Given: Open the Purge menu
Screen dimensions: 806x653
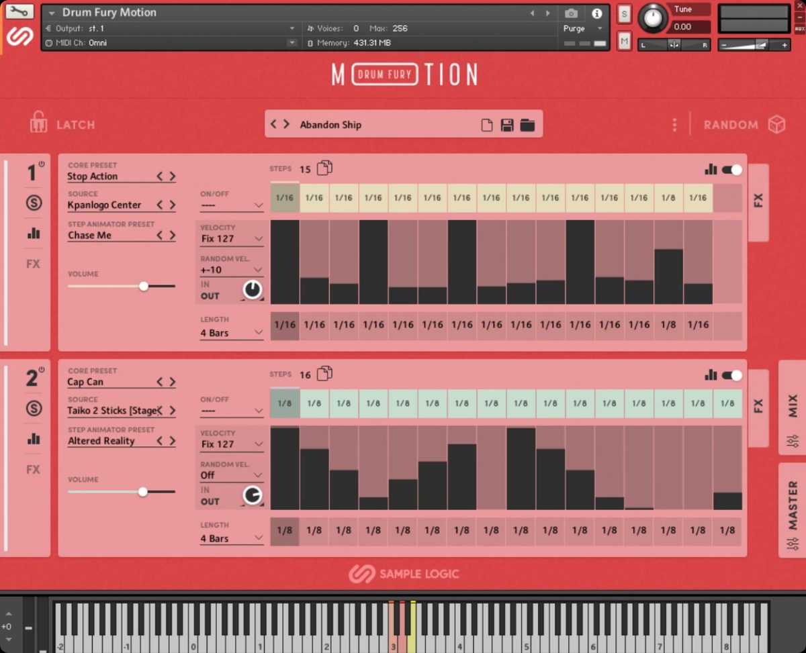Looking at the screenshot, I should pos(583,28).
